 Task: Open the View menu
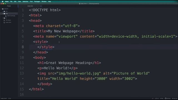(x=19, y=1)
